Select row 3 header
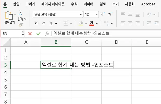The height and width of the screenshot is (104, 161). [5, 65]
